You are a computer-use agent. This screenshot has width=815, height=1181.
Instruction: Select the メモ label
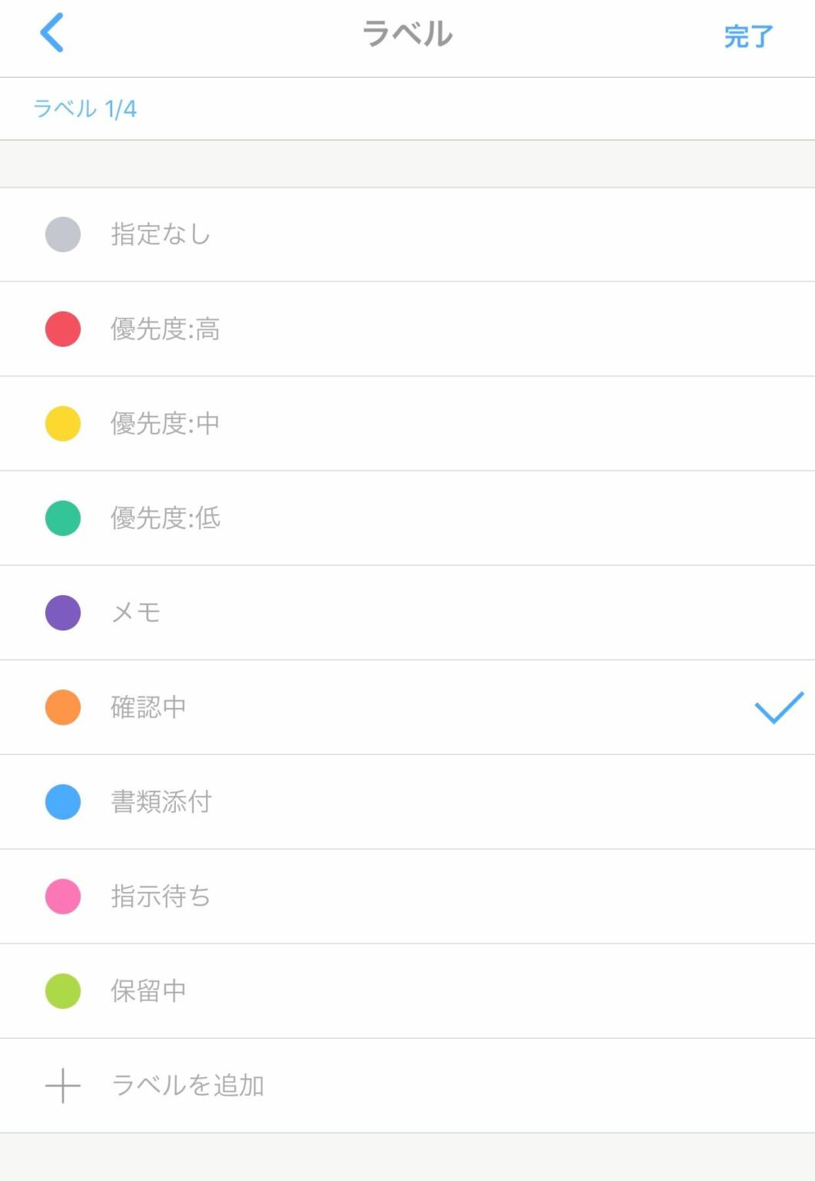(x=136, y=613)
